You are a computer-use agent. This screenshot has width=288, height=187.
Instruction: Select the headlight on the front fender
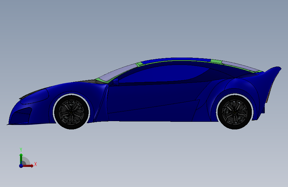35,96
